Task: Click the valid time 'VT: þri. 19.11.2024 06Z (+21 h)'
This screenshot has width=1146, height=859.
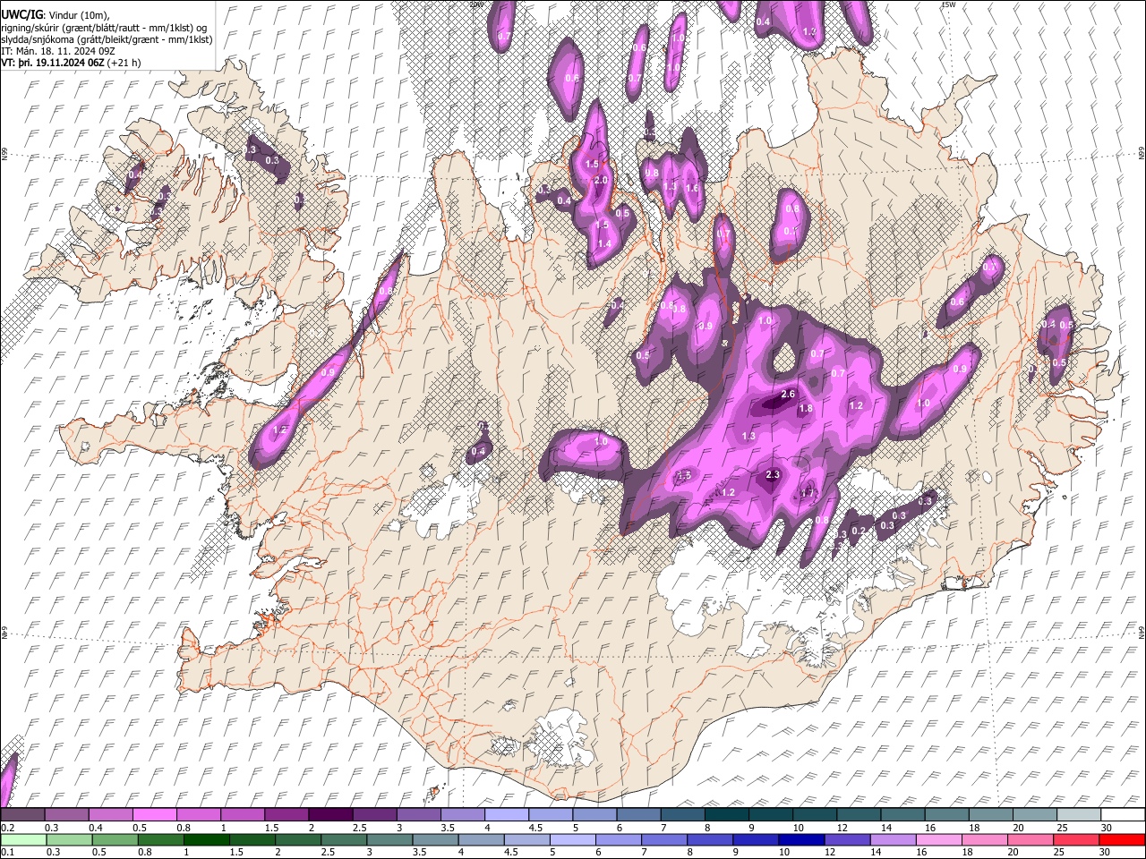Action: [71, 64]
